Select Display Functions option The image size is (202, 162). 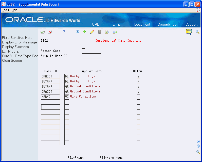tap(15, 47)
